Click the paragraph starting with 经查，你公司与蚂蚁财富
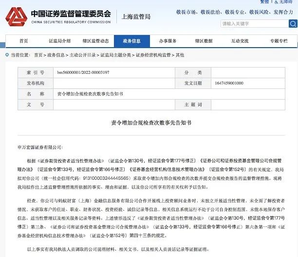This screenshot has height=257, width=298. tap(151, 218)
